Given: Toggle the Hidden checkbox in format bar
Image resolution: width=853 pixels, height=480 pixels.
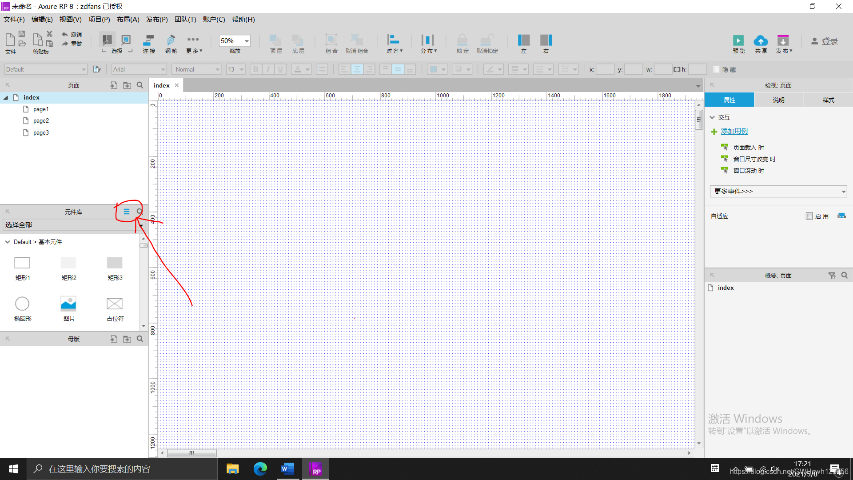Looking at the screenshot, I should click(716, 70).
